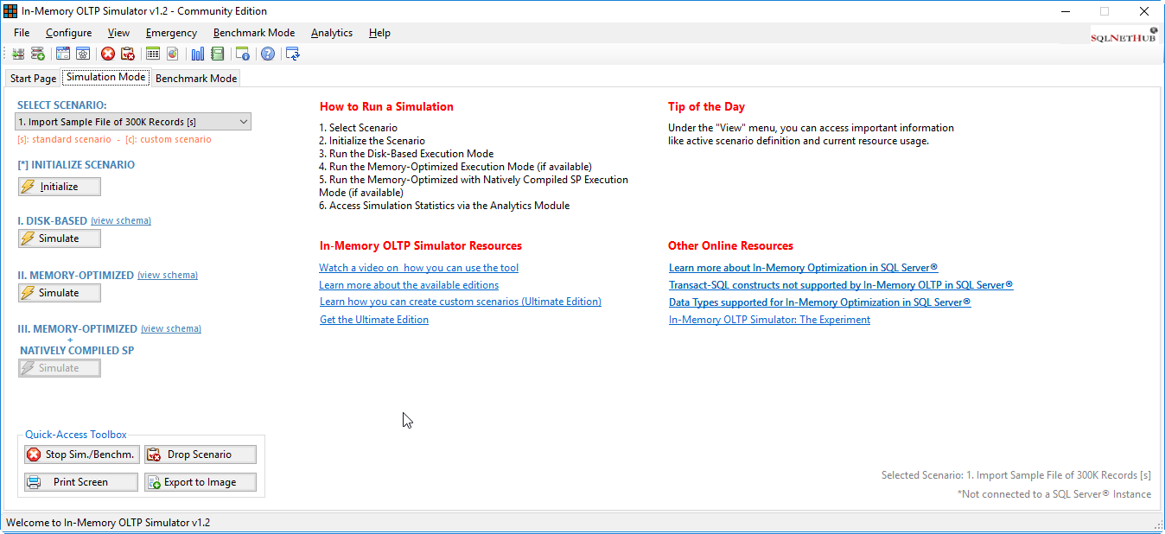Switch to the Start Page tab
1165x534 pixels.
33,79
